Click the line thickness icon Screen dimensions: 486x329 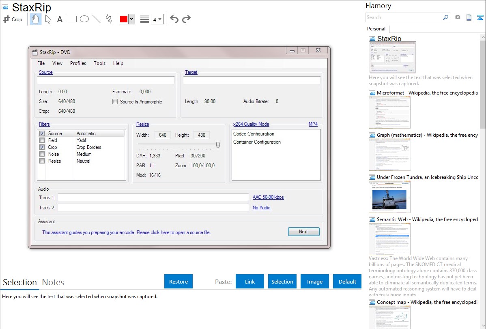pos(145,19)
